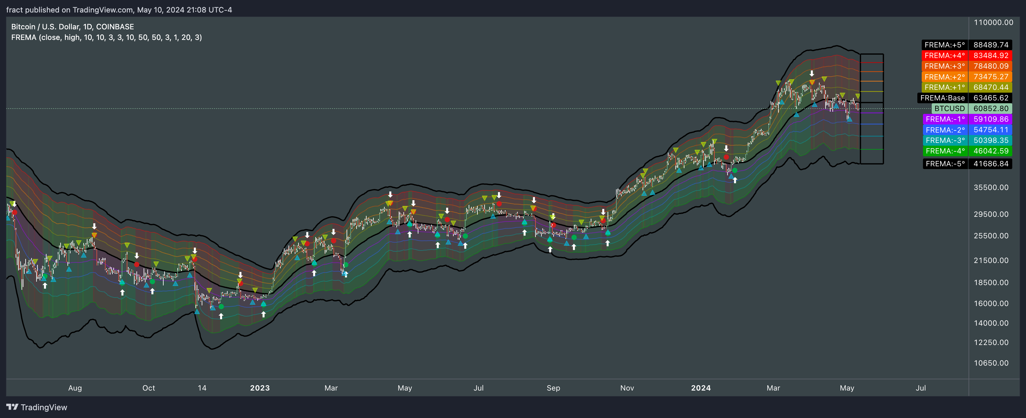Click the 10650.00 price axis tick

pyautogui.click(x=991, y=363)
